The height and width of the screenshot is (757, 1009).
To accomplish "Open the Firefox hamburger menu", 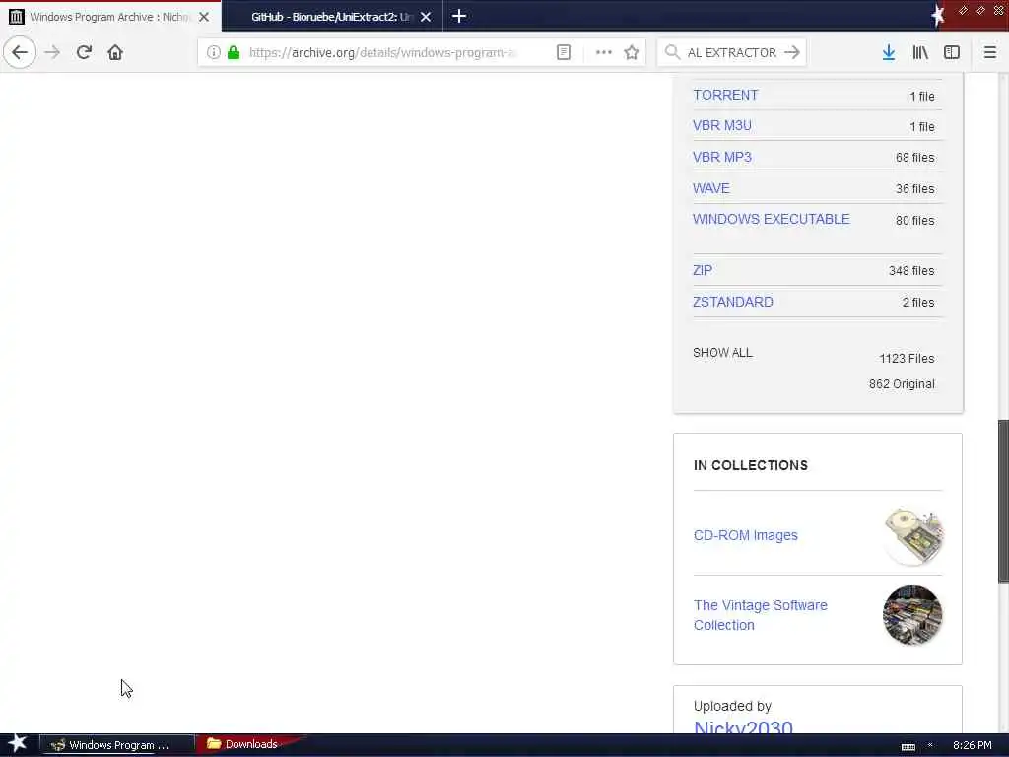I will [989, 52].
